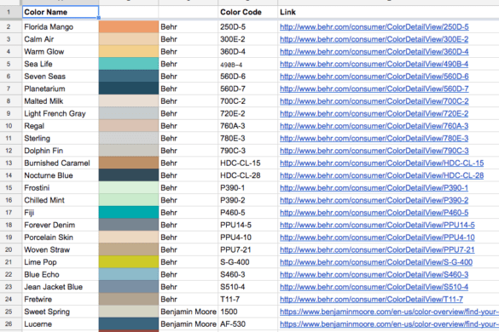Select the PPU4-10 color code cell

coord(247,238)
